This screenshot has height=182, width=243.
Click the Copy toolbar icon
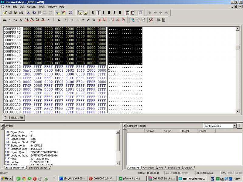click(34, 13)
